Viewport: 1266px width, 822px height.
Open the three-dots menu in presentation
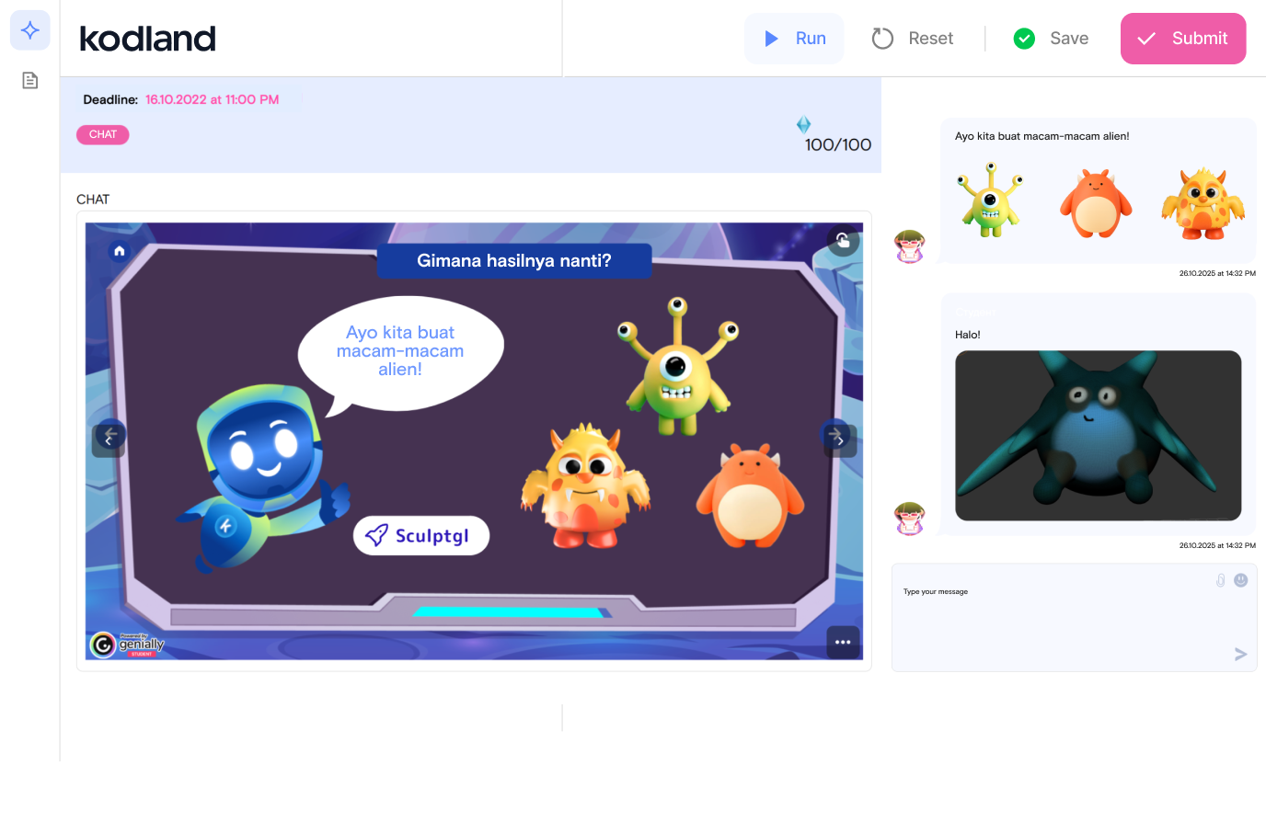[843, 642]
